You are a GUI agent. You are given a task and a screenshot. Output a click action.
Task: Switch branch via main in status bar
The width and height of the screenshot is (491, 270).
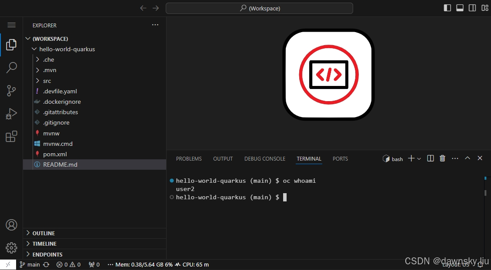click(x=30, y=265)
